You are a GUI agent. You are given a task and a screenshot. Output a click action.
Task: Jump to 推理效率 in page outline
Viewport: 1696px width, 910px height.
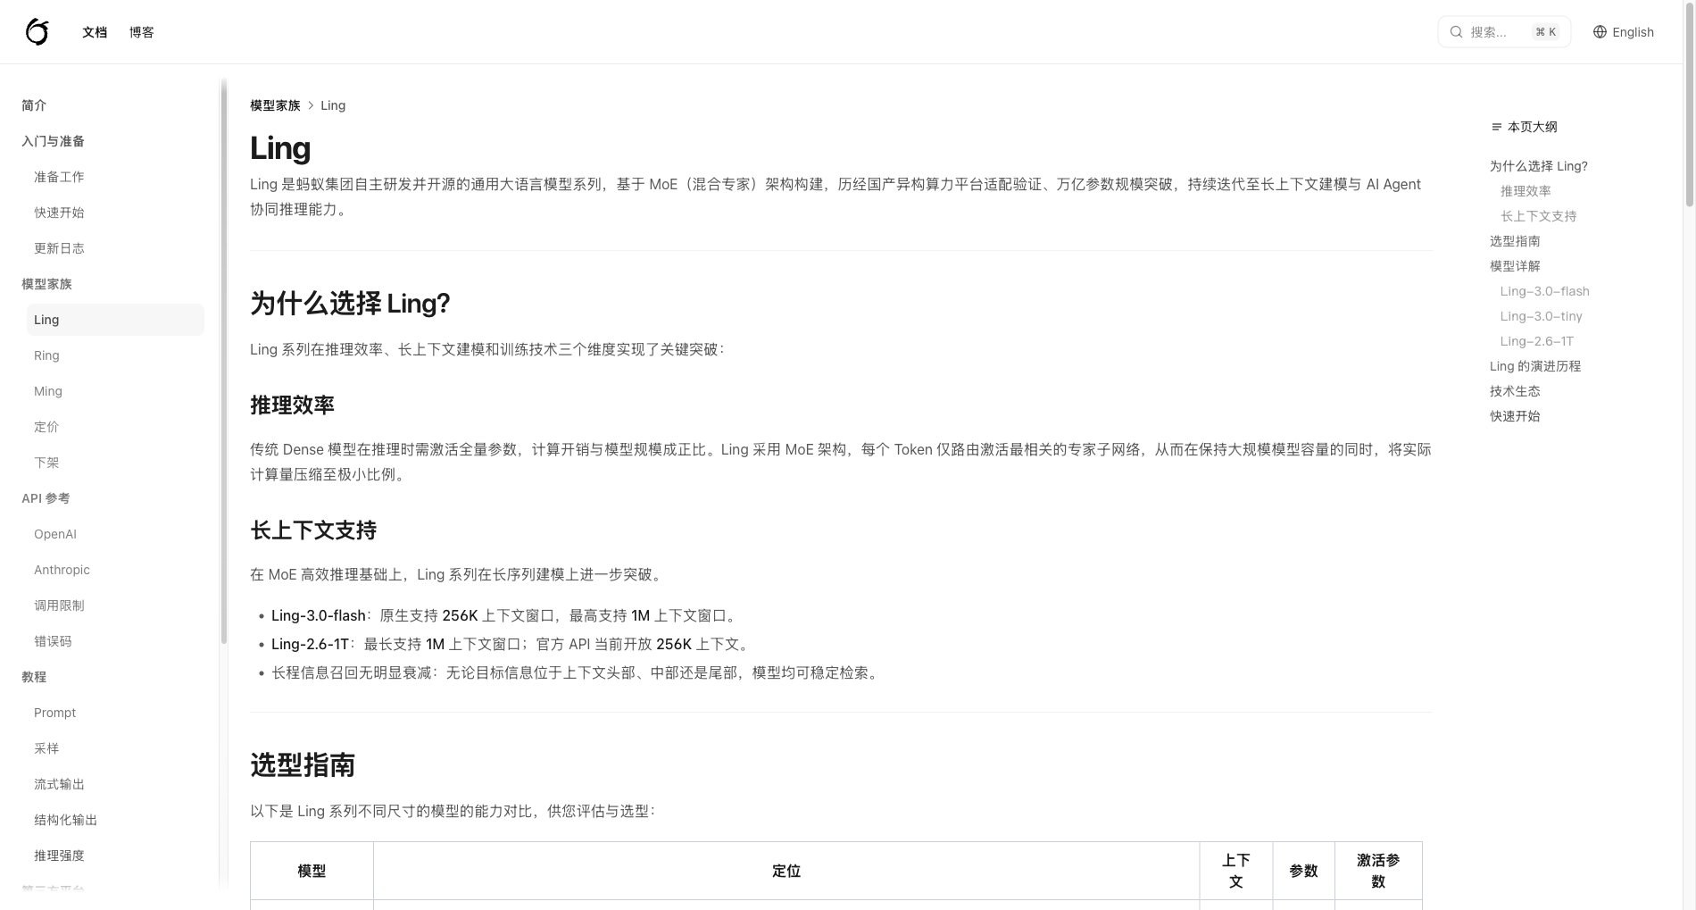coord(1526,191)
